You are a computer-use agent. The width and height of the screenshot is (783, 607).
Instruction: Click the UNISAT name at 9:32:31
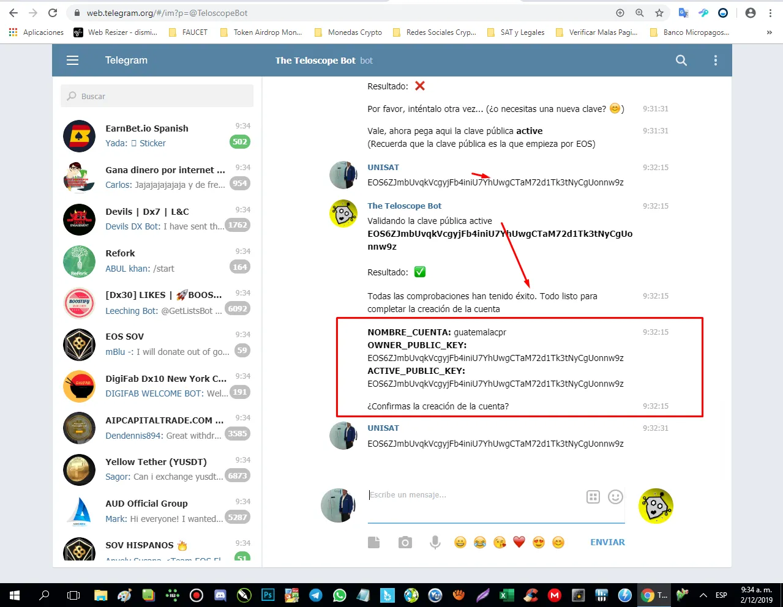(x=383, y=428)
